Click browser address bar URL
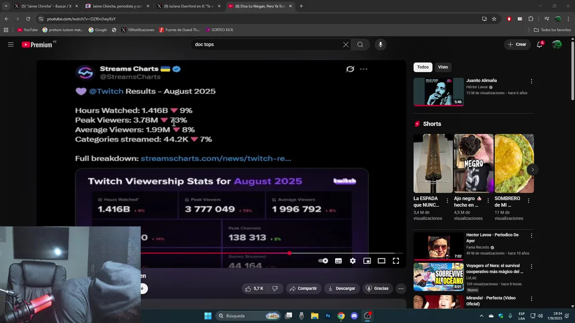Screen dimensions: 575x323 [x=81, y=19]
